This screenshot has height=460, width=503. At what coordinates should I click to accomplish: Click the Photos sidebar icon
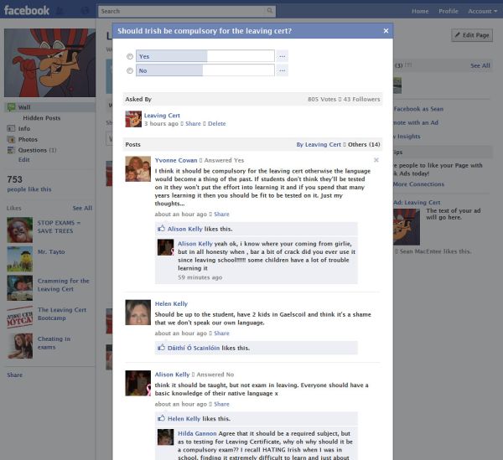(11, 139)
